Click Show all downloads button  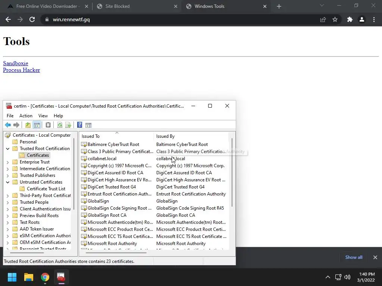tap(354, 257)
